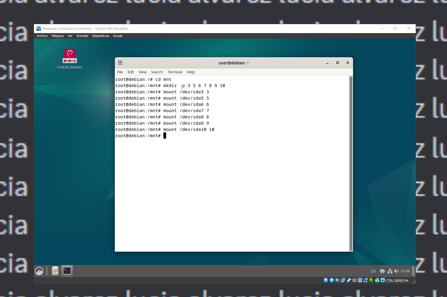
Task: Click the printer icon in the panel
Action: point(382,271)
